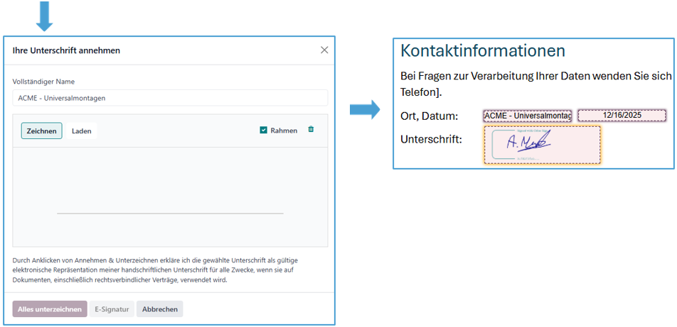
Task: Switch to the Laden tab
Action: 82,131
